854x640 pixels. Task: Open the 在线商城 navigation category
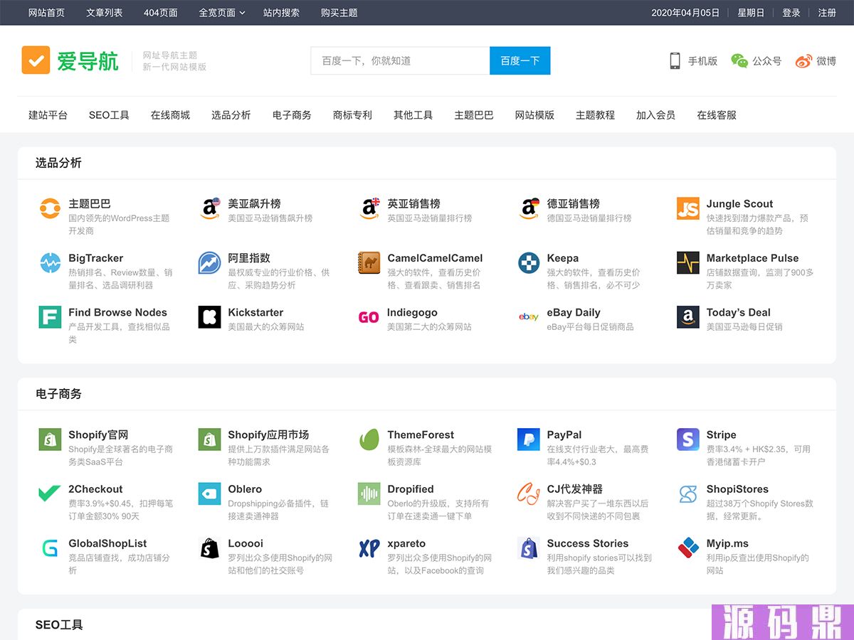click(170, 115)
